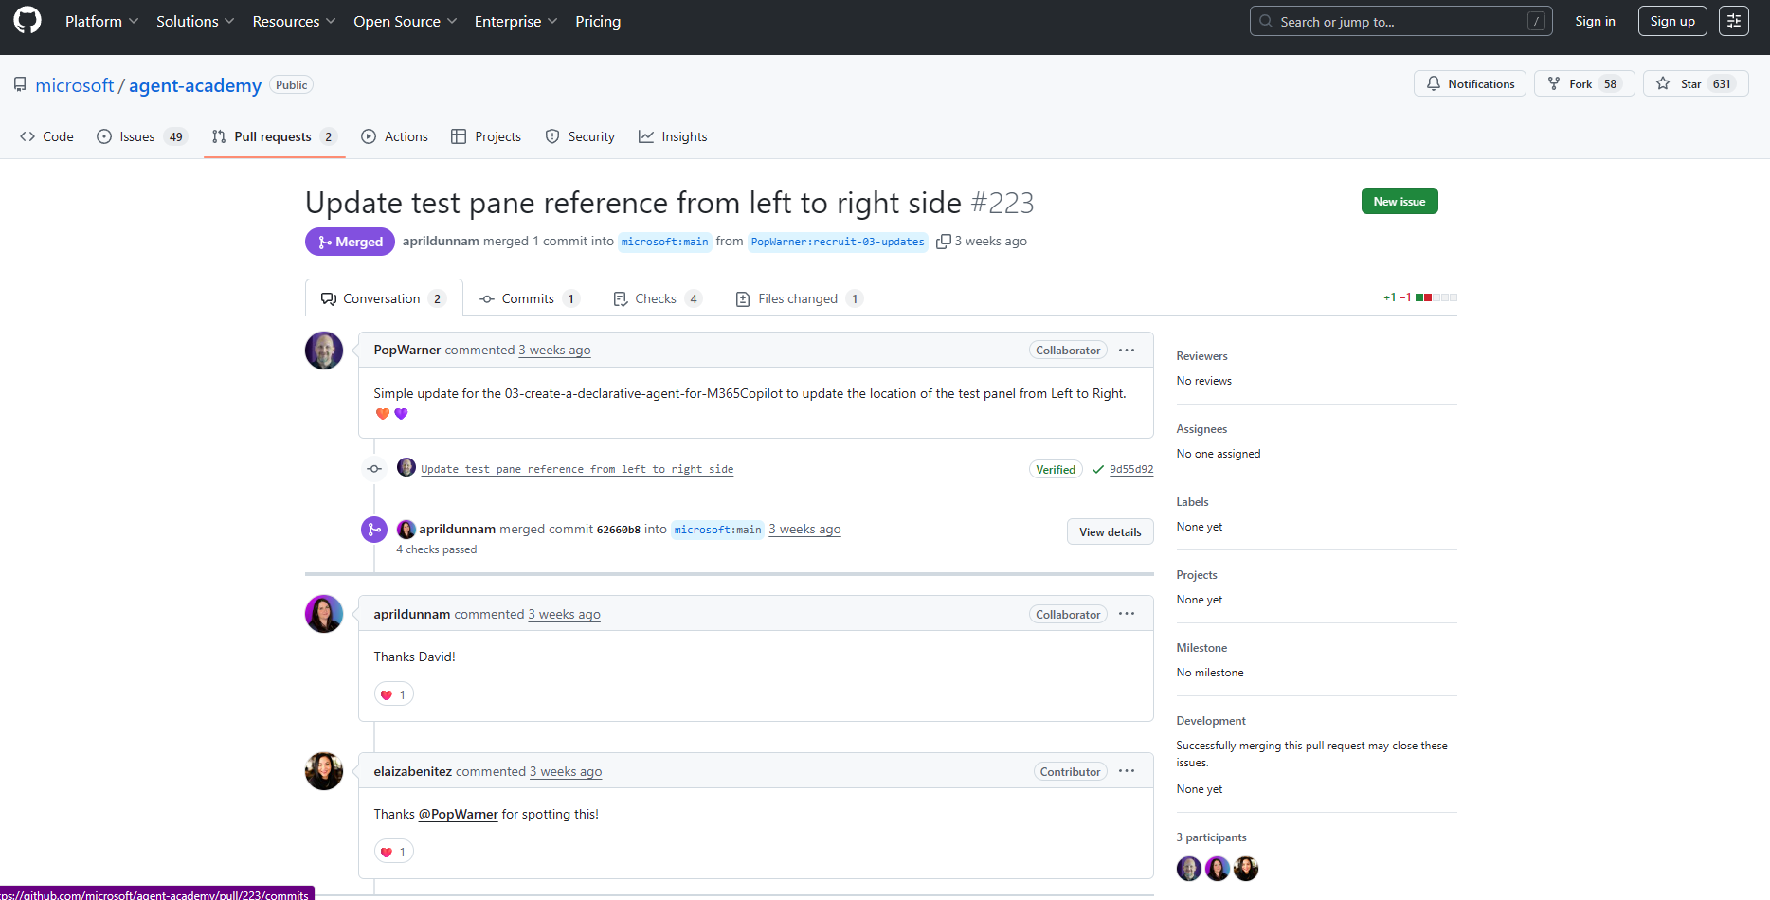1770x900 pixels.
Task: Open the PopWarner username link
Action: (x=406, y=350)
